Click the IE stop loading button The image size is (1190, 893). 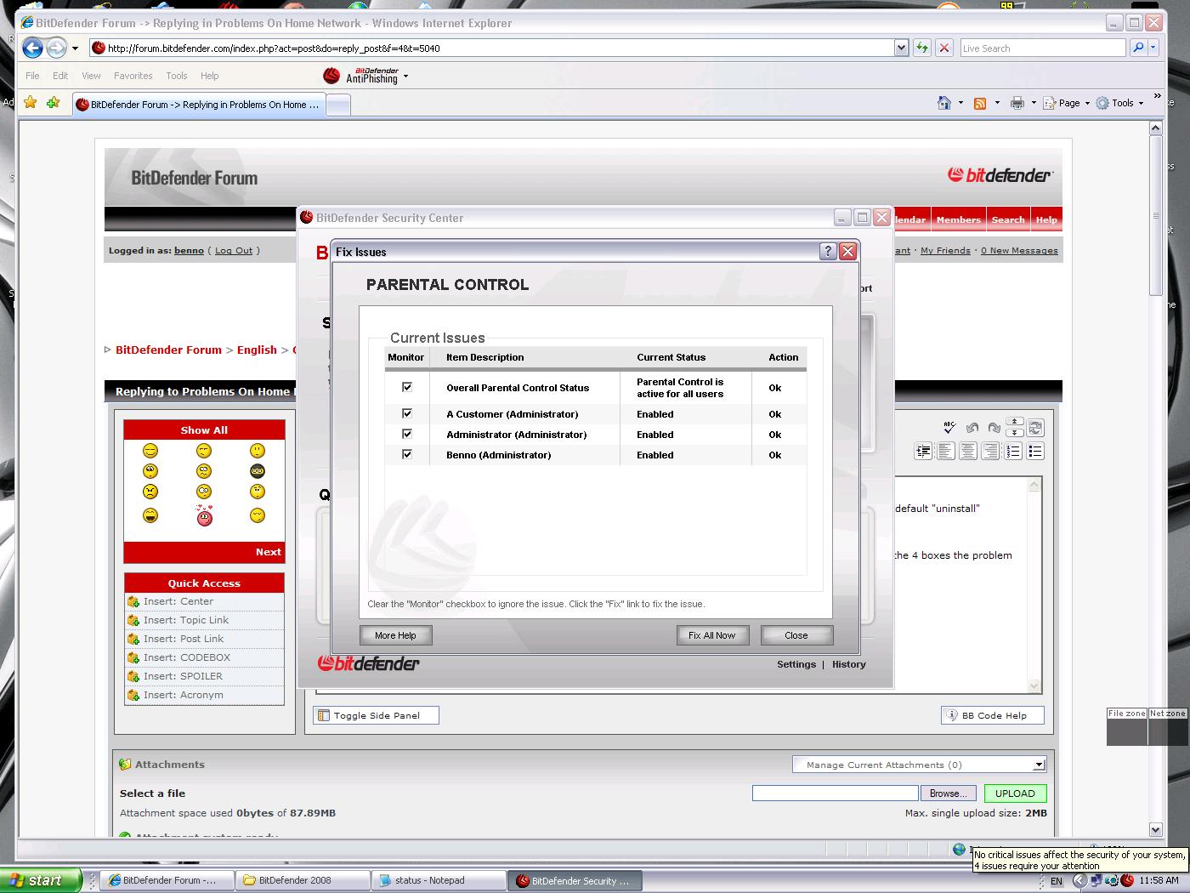(944, 48)
